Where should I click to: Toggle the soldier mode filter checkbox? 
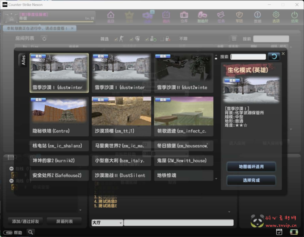pos(116,39)
